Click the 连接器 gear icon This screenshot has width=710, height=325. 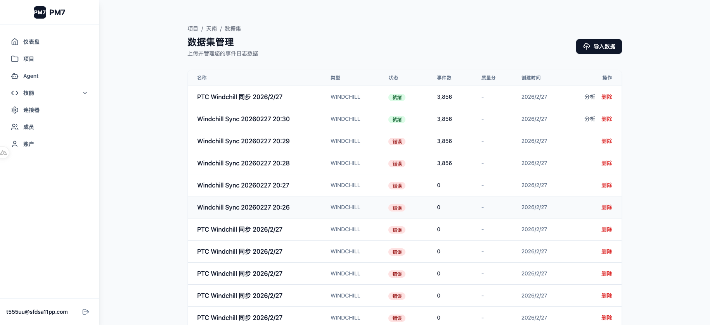(15, 110)
